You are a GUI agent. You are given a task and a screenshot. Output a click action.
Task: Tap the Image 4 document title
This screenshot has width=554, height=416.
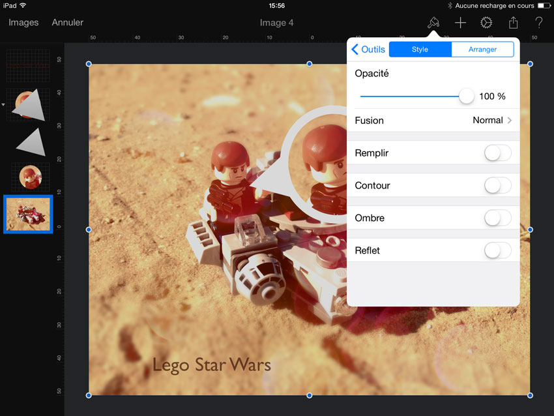pyautogui.click(x=276, y=23)
